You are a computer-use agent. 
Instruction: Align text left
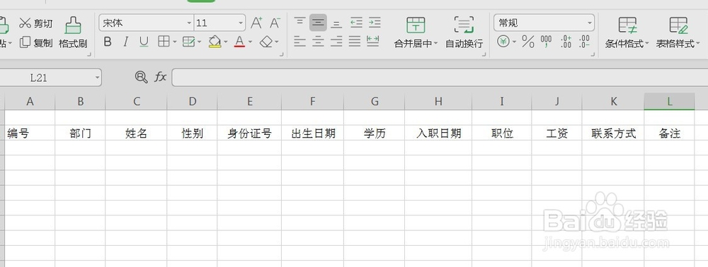click(299, 42)
